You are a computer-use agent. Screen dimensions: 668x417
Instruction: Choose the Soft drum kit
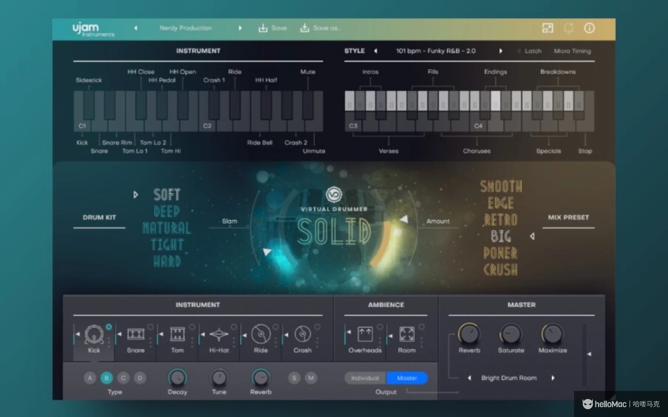click(x=167, y=195)
